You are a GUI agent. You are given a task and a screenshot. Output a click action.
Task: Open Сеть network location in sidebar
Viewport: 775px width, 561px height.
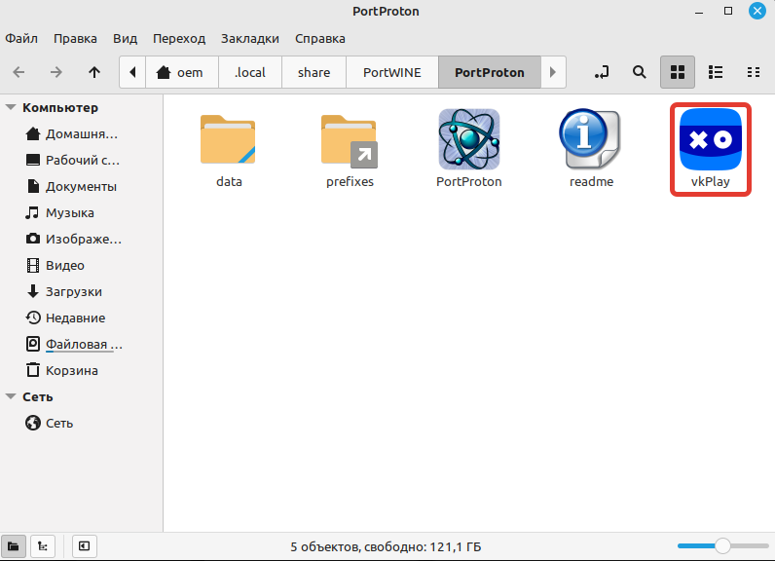coord(50,423)
